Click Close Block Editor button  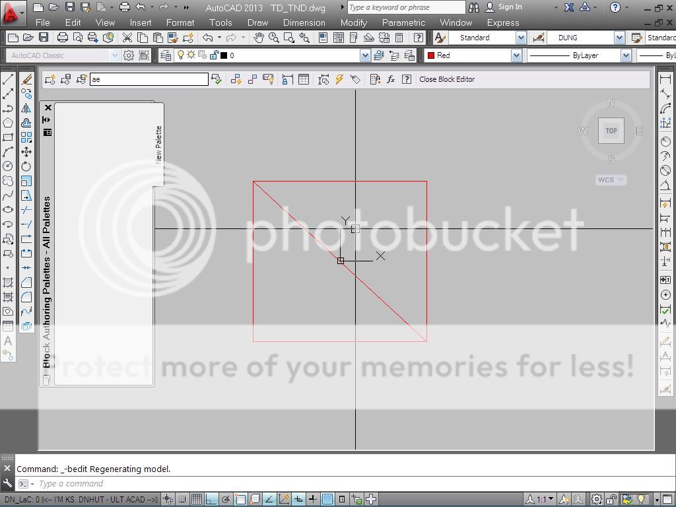(x=447, y=79)
